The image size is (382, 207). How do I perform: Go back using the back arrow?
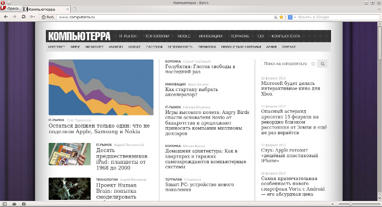[x=6, y=17]
